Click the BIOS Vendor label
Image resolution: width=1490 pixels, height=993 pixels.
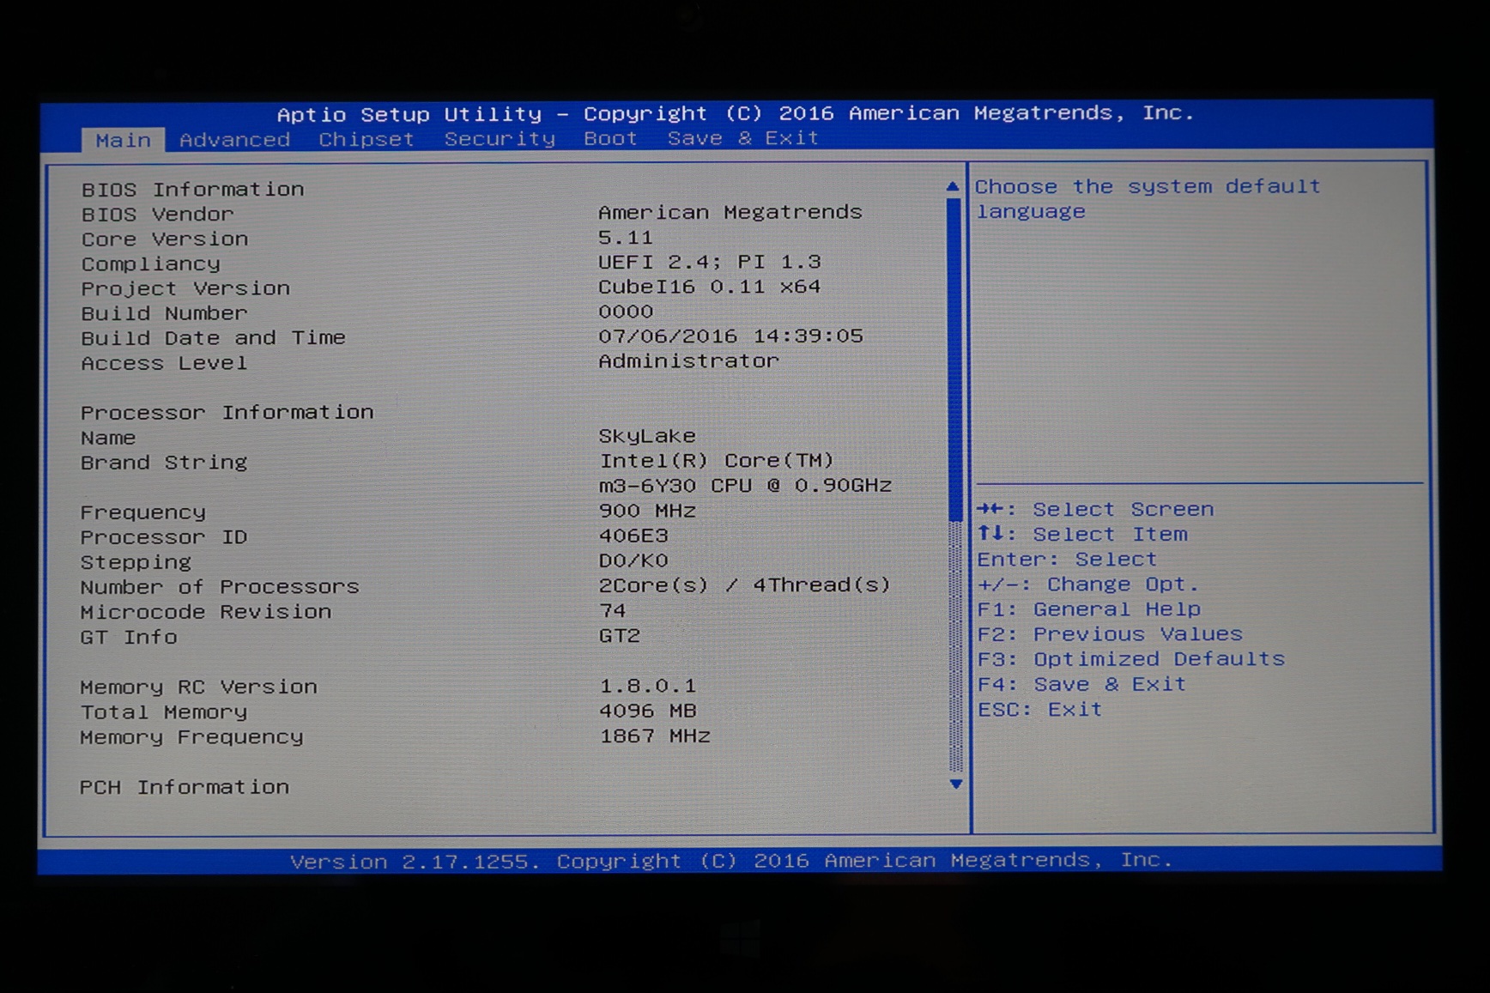157,214
